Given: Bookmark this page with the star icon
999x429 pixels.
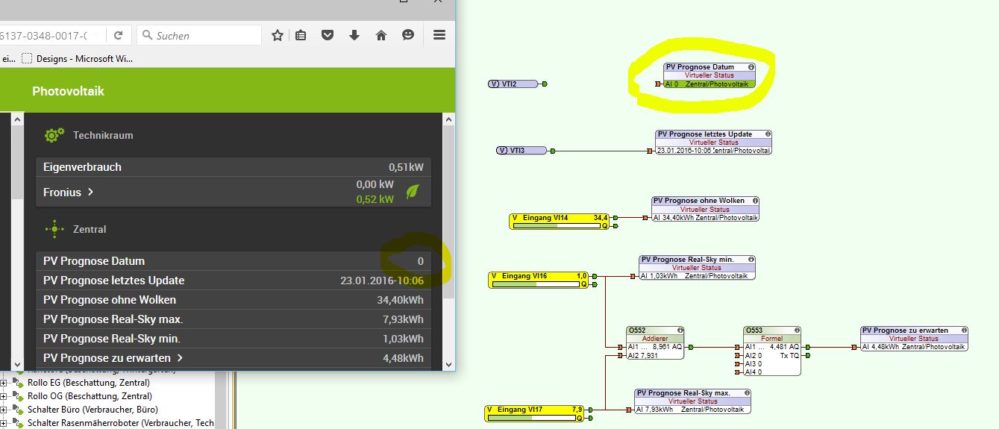Looking at the screenshot, I should (x=278, y=35).
